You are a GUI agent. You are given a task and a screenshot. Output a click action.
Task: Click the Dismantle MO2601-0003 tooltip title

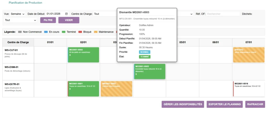click(134, 12)
